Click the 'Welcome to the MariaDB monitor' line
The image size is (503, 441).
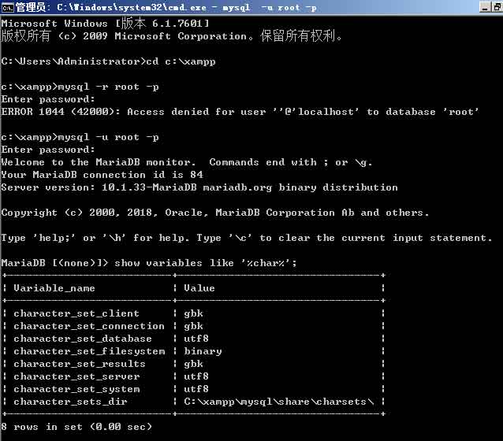pyautogui.click(x=187, y=162)
